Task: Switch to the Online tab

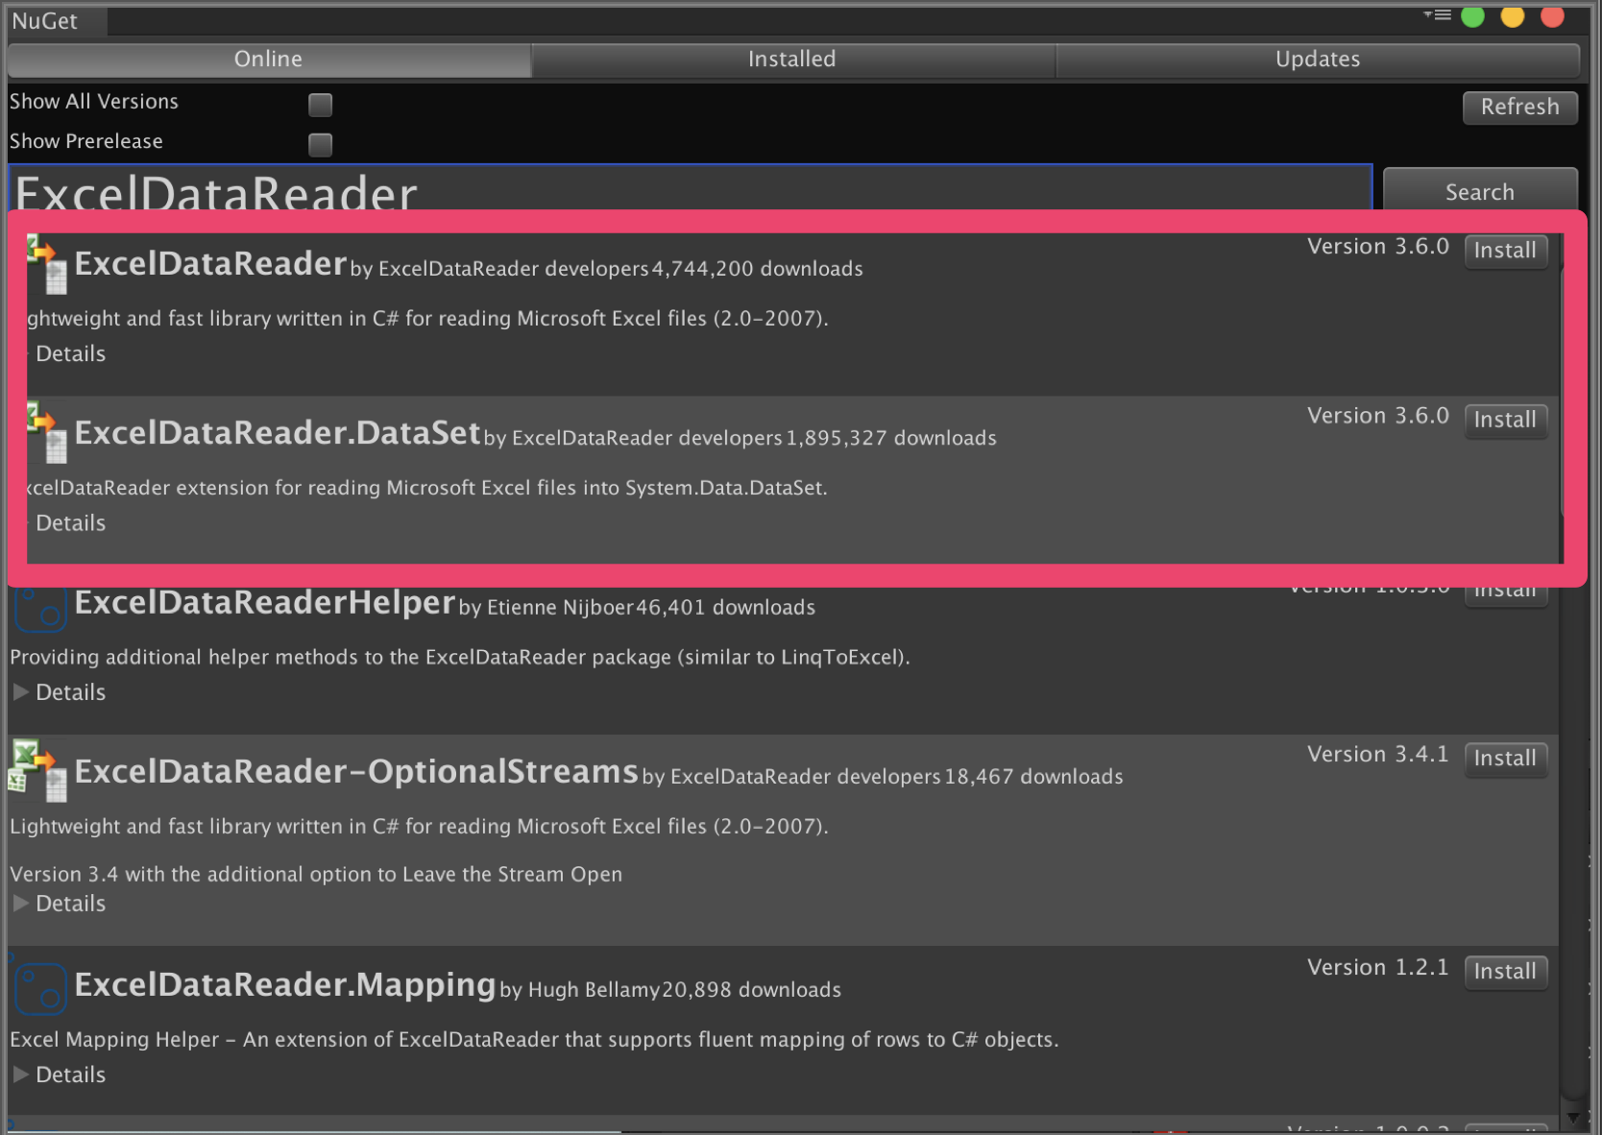Action: tap(269, 59)
